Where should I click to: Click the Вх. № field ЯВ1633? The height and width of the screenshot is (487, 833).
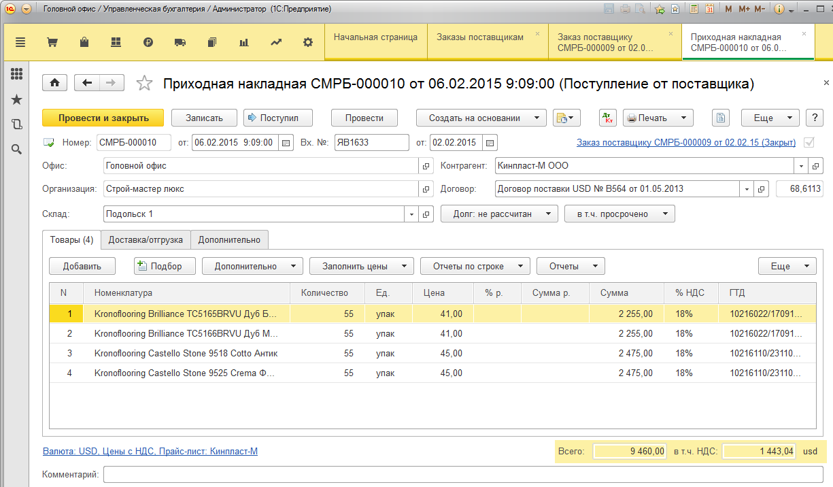[371, 143]
